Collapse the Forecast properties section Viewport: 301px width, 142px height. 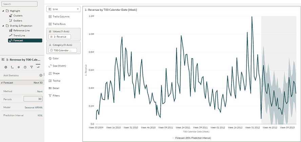pos(2,83)
